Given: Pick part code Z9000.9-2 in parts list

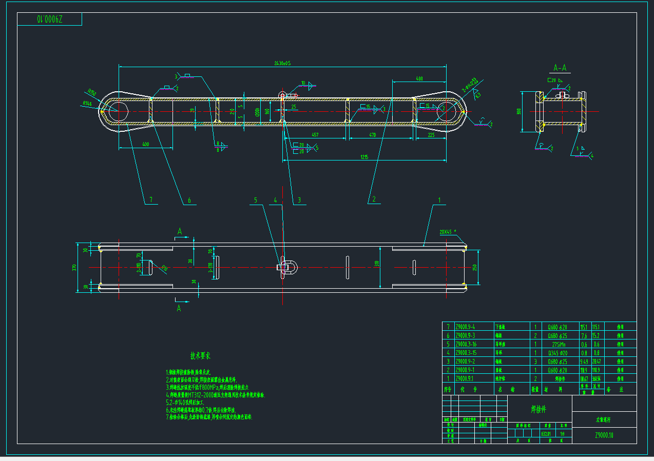Looking at the screenshot, I should tap(465, 361).
